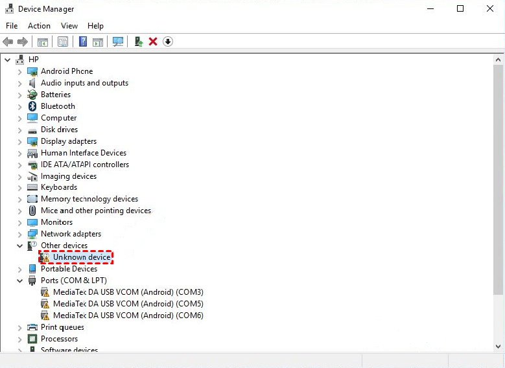This screenshot has height=368, width=505.
Task: Click Device Manager title bar app icon
Action: [x=9, y=8]
